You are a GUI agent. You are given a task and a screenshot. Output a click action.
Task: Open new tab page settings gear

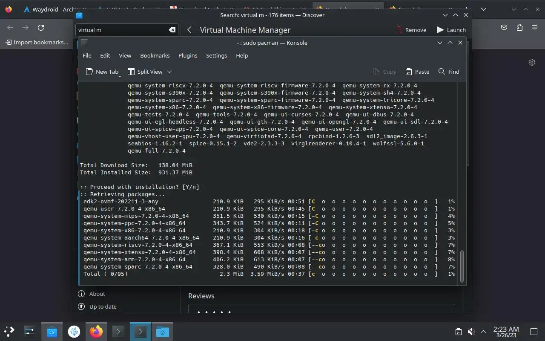[x=532, y=62]
